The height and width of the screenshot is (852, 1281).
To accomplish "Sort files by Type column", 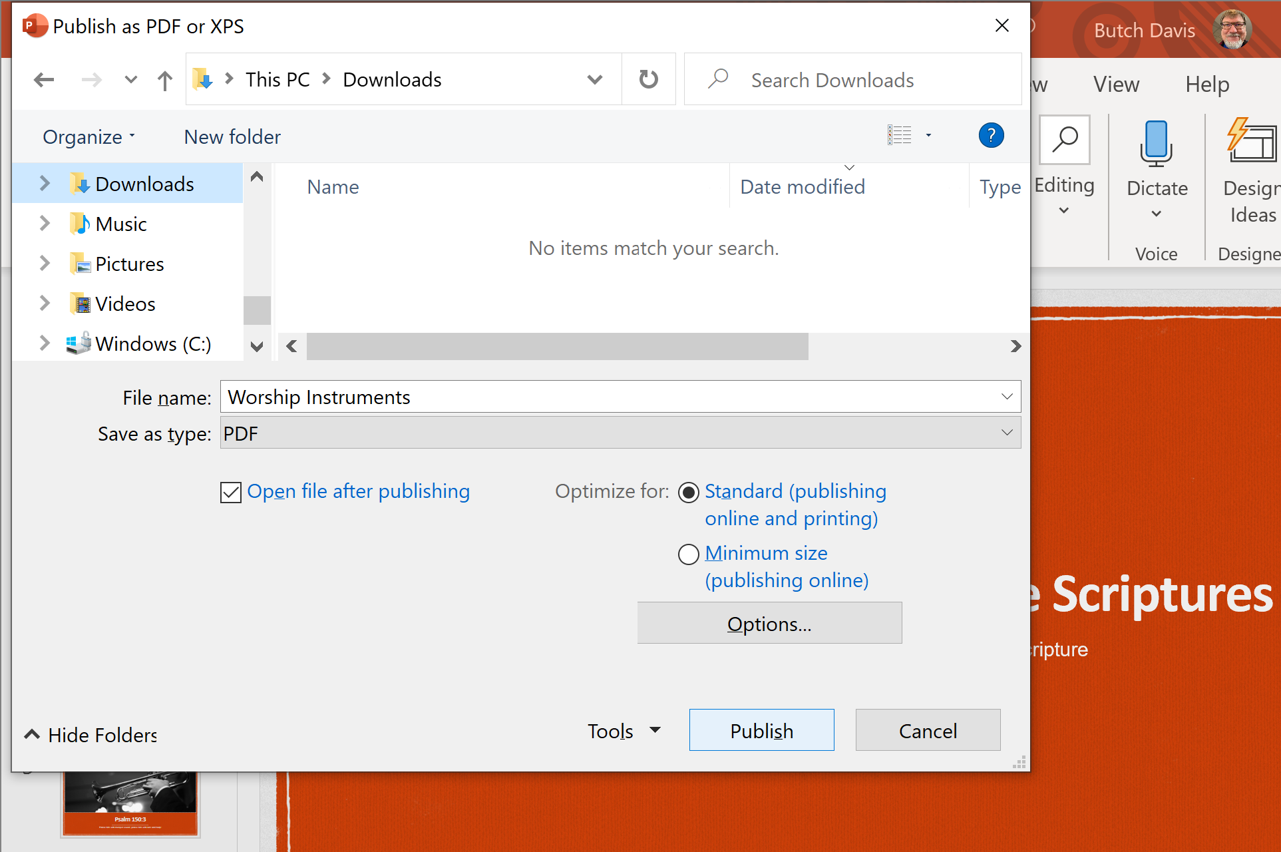I will click(x=1000, y=187).
